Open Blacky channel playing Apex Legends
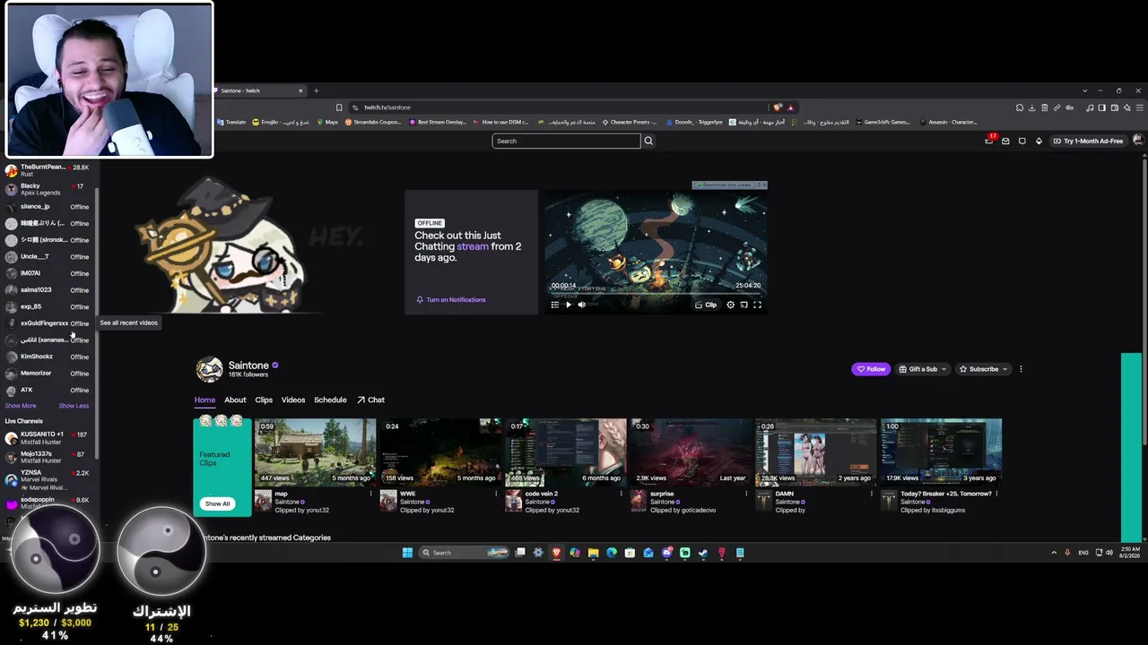1148x645 pixels. [x=47, y=189]
